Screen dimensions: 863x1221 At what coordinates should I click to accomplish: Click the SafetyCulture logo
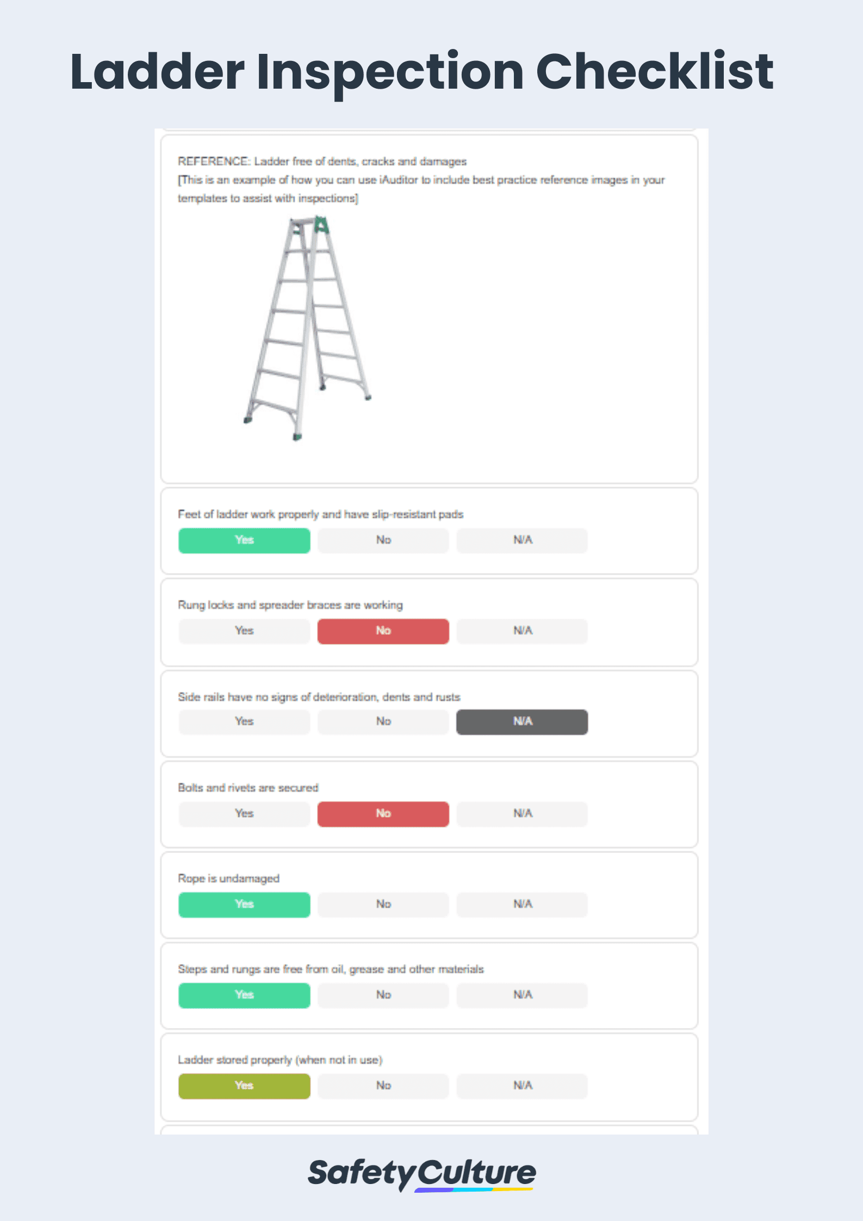[x=422, y=1174]
